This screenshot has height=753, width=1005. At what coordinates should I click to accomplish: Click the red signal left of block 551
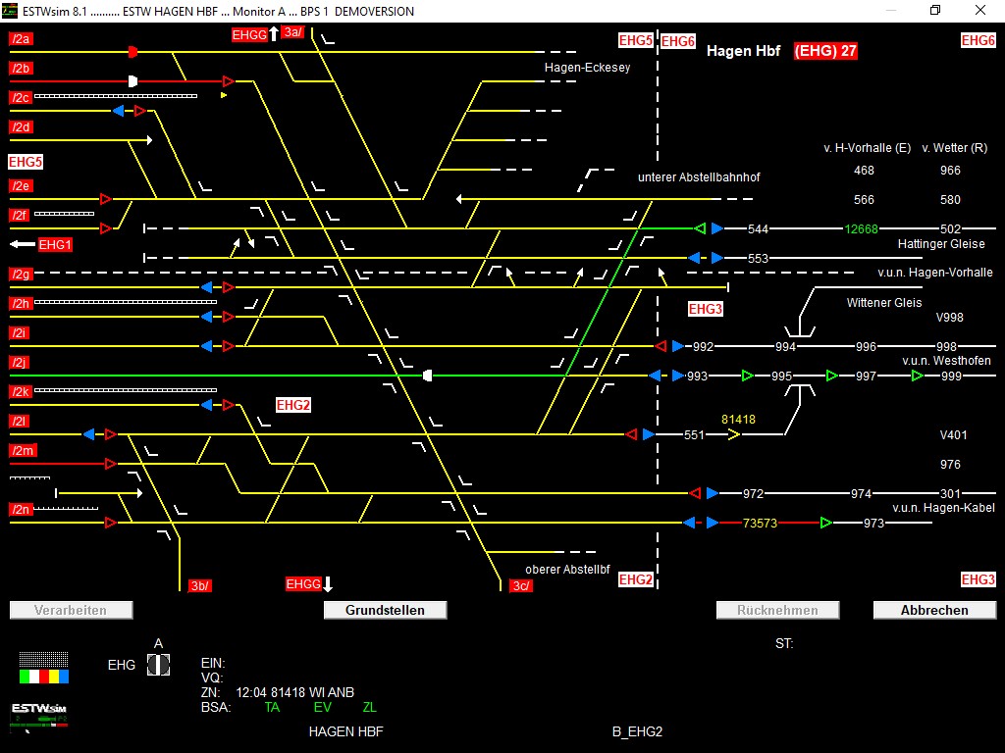[631, 434]
